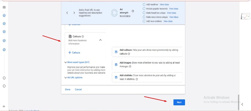Screen dimensions: 251x111
Task: Click the sidebar search icon at top
Action: (x=4, y=7)
